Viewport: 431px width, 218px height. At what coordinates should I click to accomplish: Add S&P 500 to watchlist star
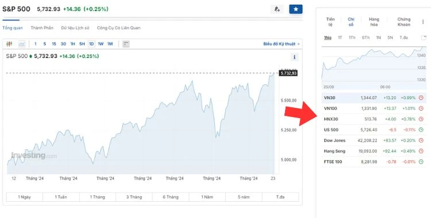click(x=296, y=9)
